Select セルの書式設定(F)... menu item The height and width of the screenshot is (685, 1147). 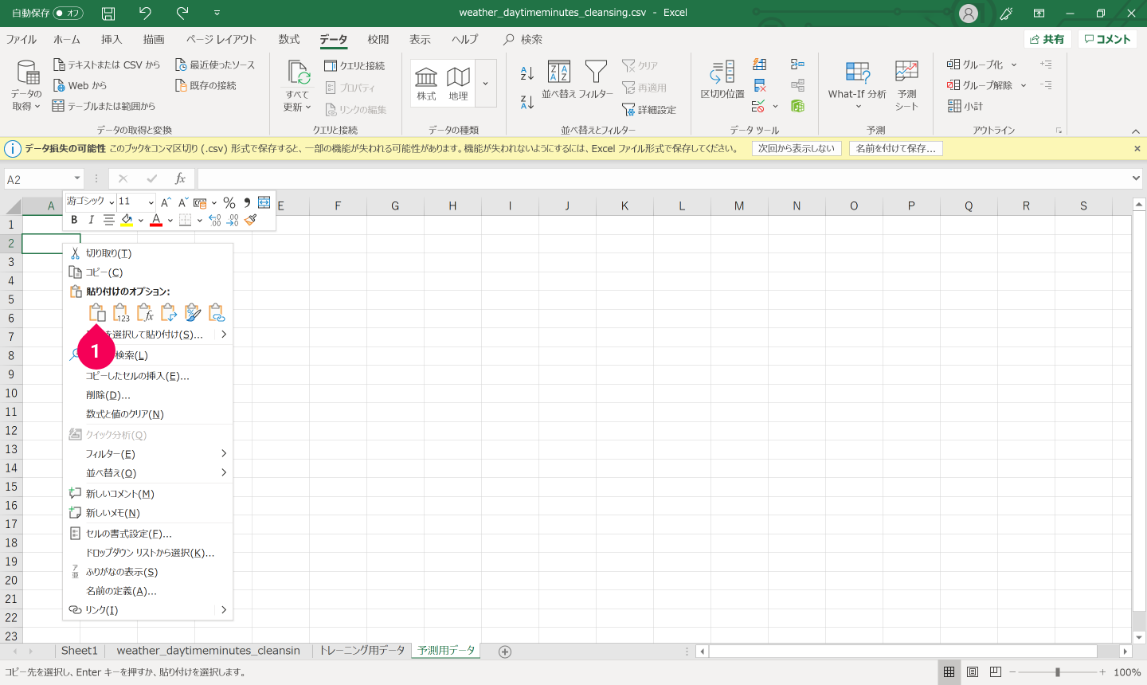pos(147,534)
